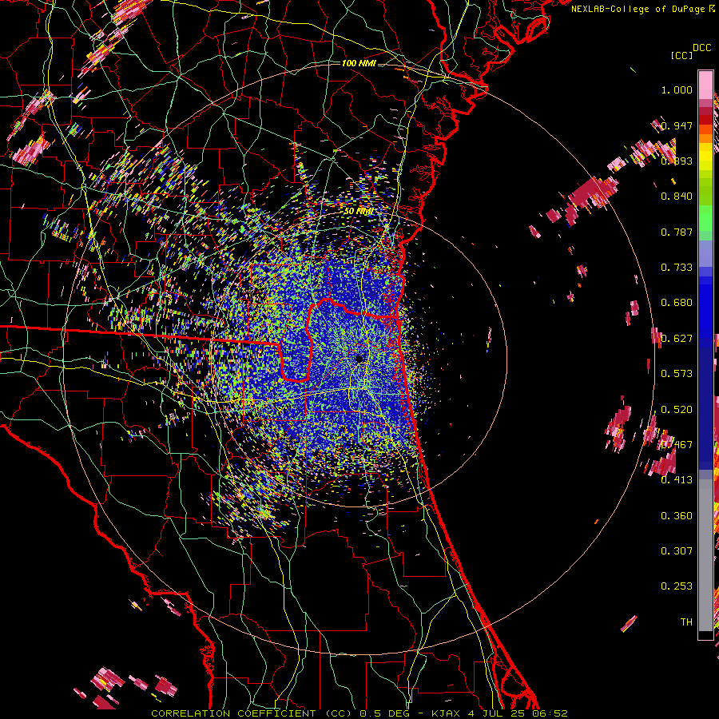The image size is (719, 719).
Task: Click the [CC] units label
Action: click(682, 55)
